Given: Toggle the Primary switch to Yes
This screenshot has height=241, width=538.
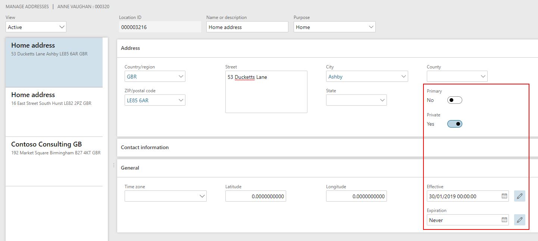Looking at the screenshot, I should point(454,100).
